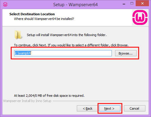
Task: Click the 'Setup will install Wampserver64' message
Action: coord(67,35)
